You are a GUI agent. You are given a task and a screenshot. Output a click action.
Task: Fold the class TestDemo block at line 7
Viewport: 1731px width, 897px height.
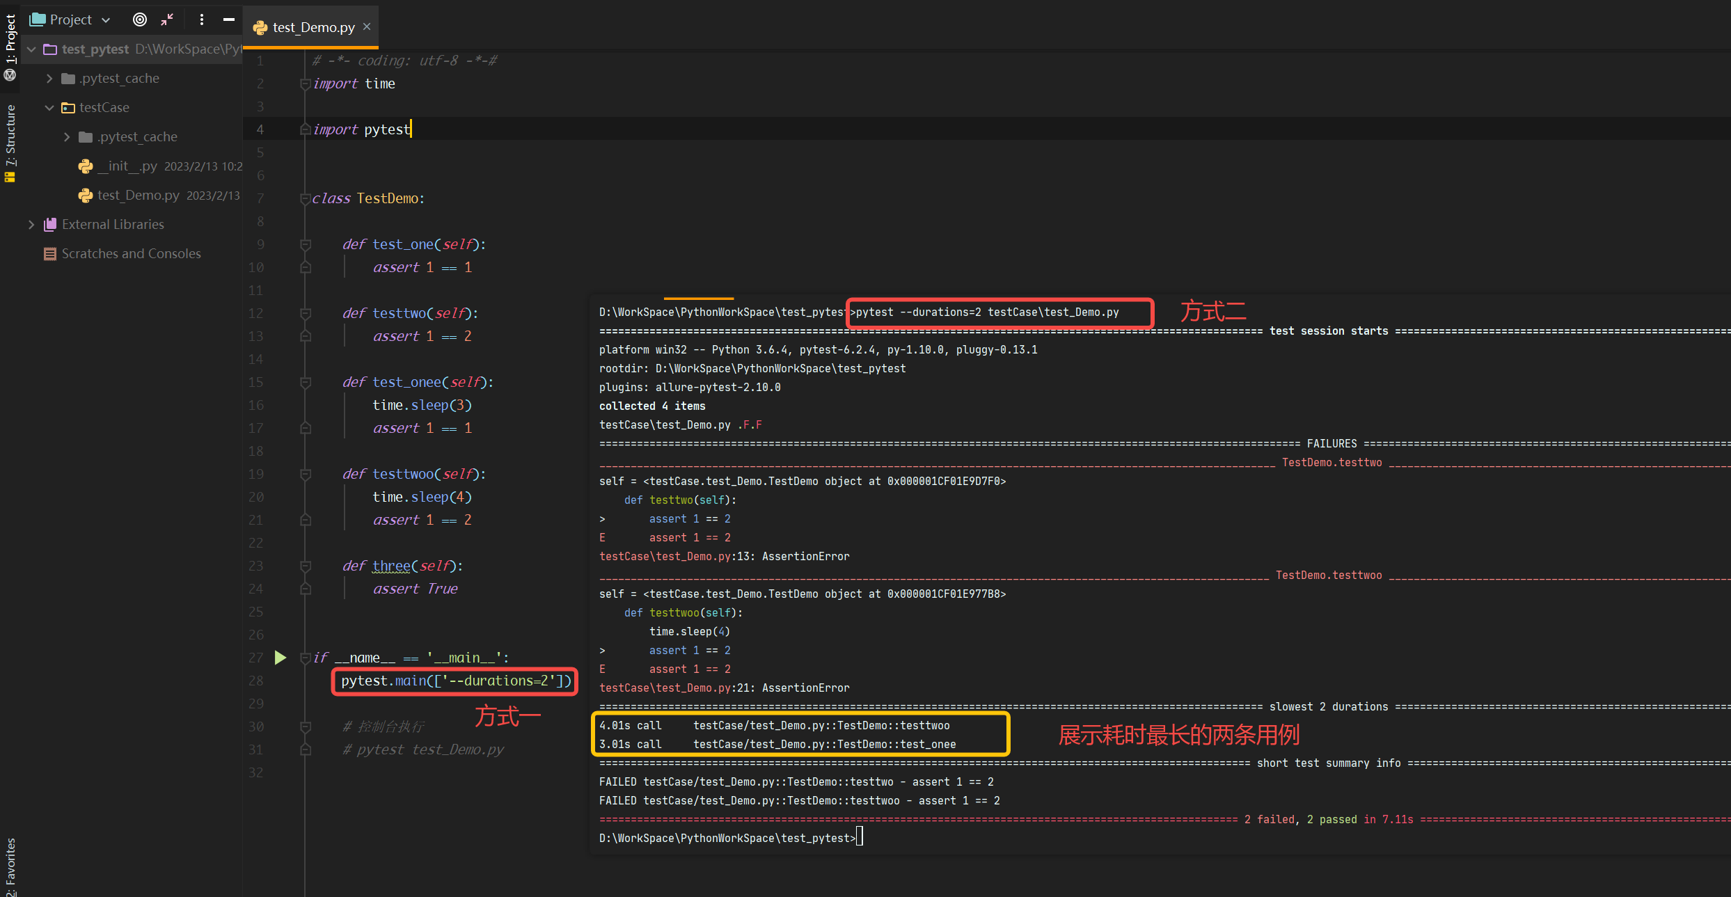pyautogui.click(x=305, y=199)
